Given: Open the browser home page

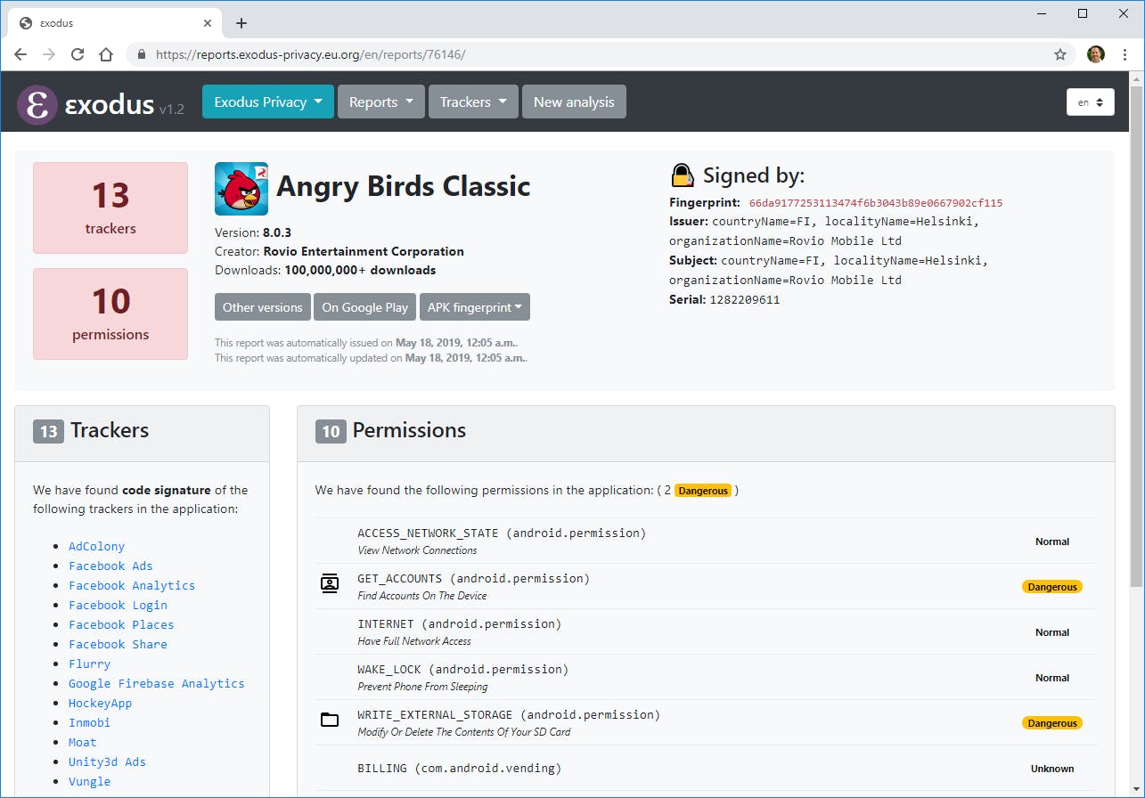Looking at the screenshot, I should tap(106, 54).
